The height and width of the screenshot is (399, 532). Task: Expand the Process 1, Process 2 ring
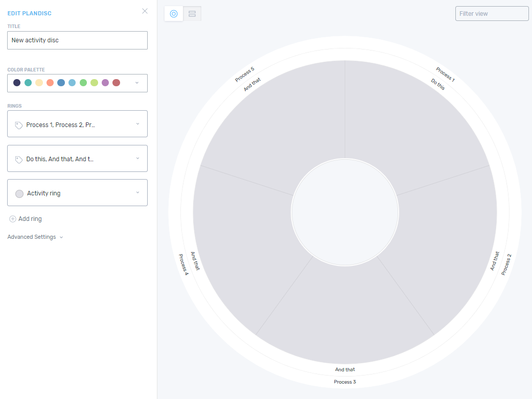tap(137, 124)
